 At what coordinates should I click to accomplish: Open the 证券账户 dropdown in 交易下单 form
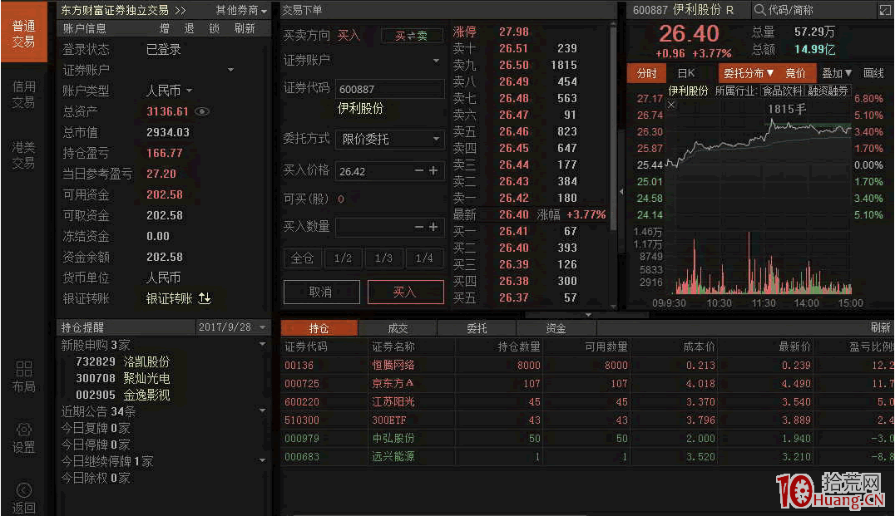tap(436, 61)
